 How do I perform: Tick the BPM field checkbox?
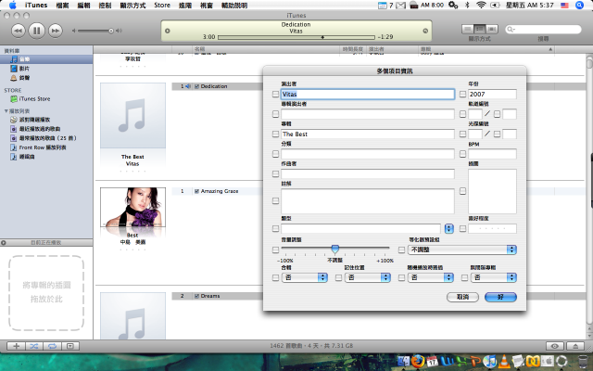point(462,154)
